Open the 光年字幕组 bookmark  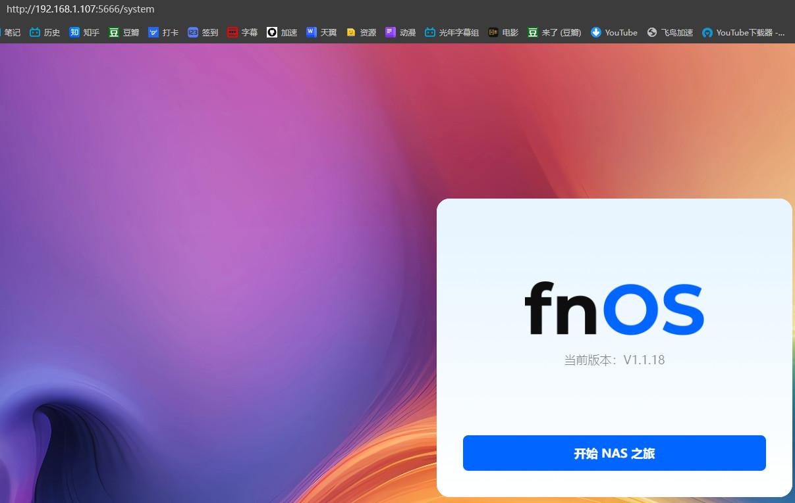pyautogui.click(x=452, y=32)
